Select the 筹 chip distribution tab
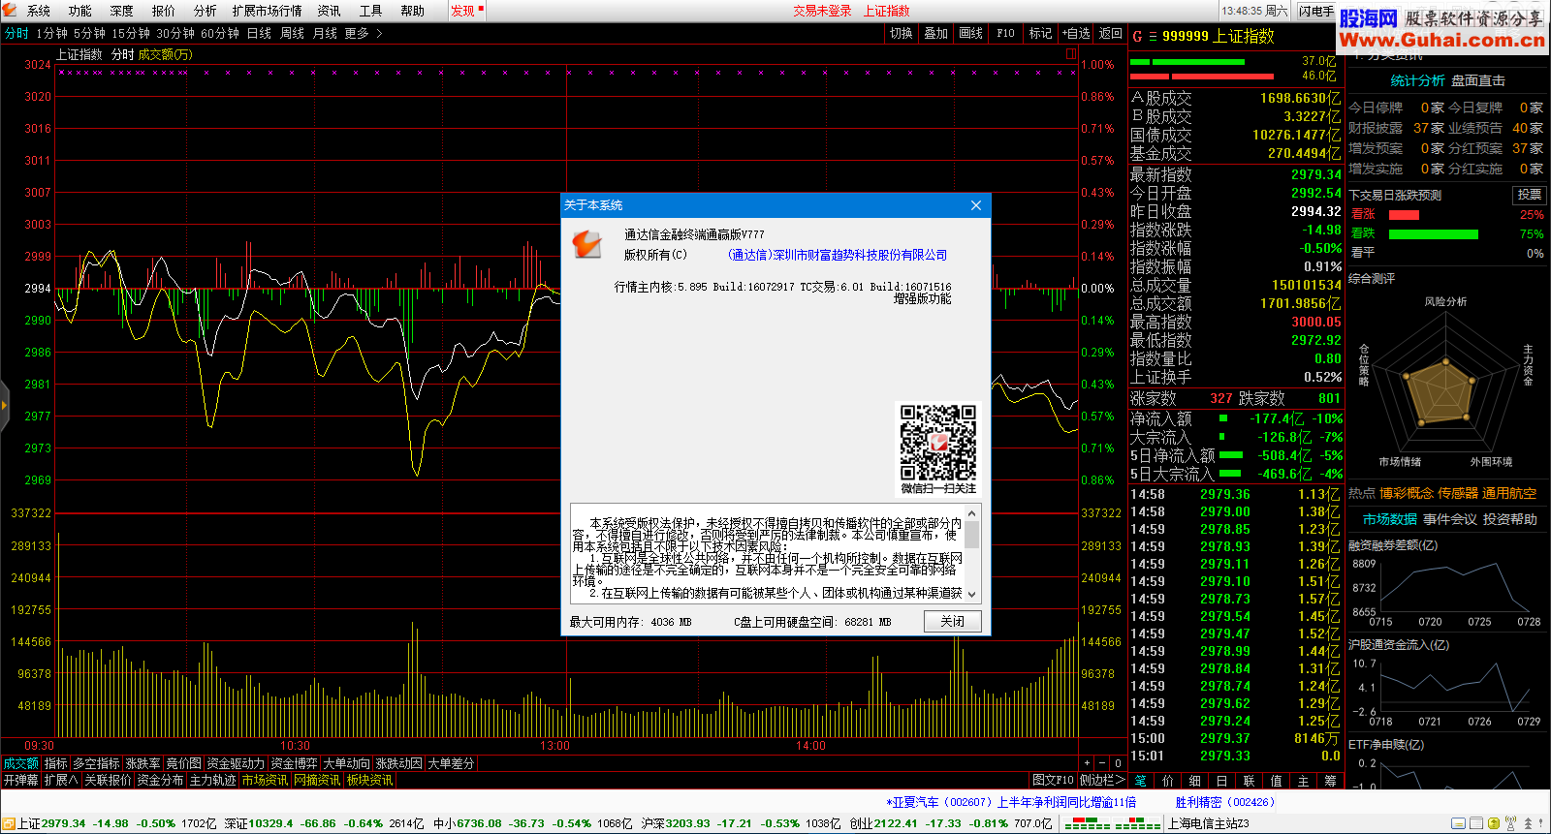Image resolution: width=1551 pixels, height=834 pixels. pos(1331,780)
